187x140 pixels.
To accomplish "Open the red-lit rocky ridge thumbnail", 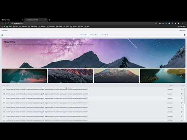I will (71, 76).
